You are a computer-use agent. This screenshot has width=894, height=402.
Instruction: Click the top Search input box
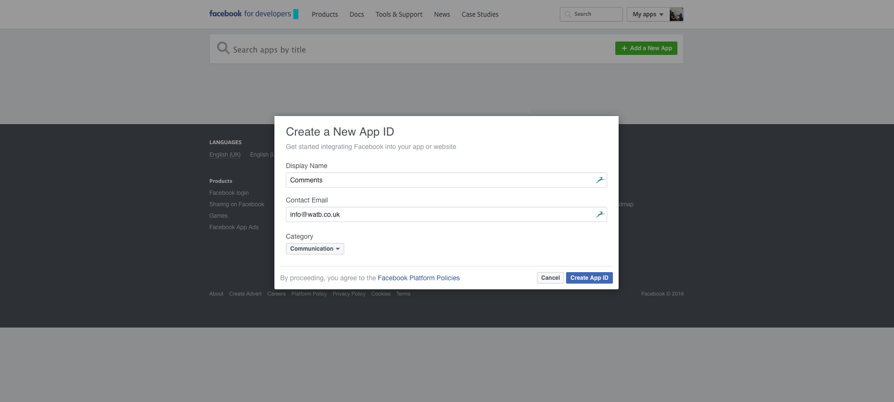591,14
